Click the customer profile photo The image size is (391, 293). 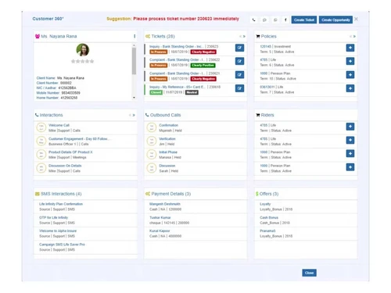point(83,50)
